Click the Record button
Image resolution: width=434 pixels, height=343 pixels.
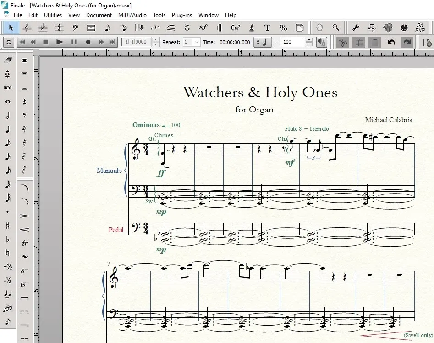[x=88, y=42]
